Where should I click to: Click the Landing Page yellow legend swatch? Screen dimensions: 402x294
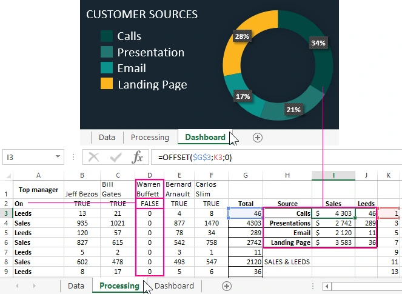point(107,84)
